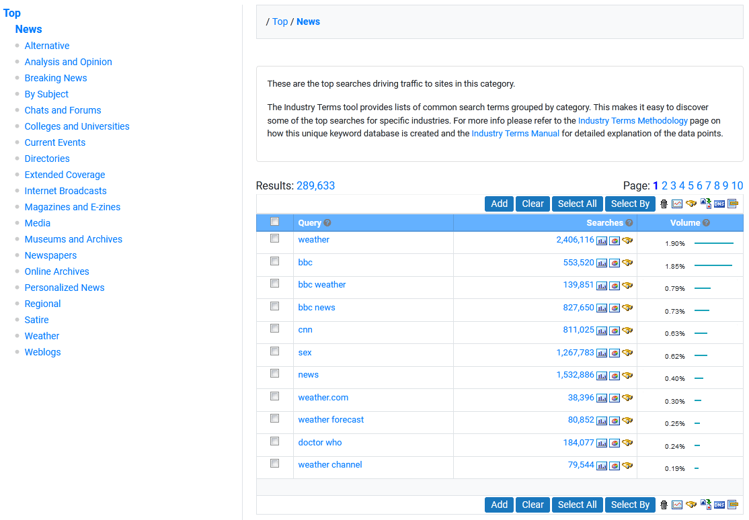
Task: Open the Volume column help icon
Action: click(706, 223)
